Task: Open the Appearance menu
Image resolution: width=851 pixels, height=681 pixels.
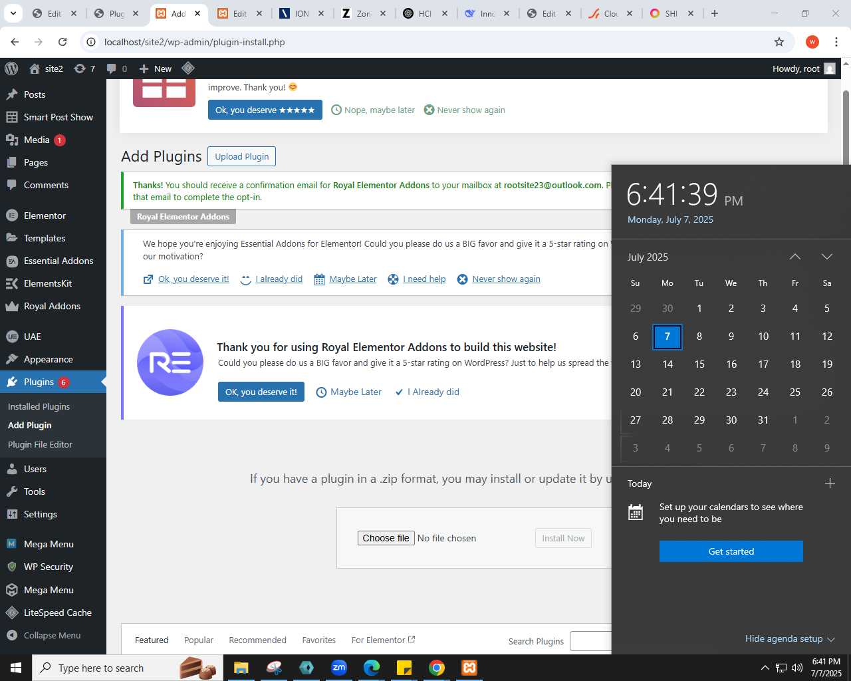Action: [48, 359]
